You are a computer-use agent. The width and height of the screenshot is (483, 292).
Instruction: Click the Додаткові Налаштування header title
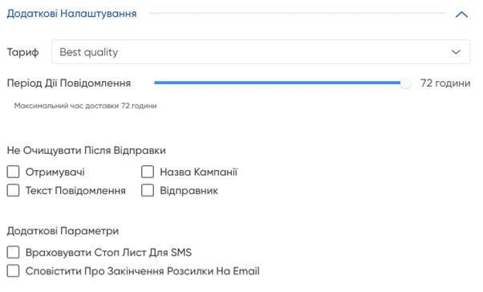(71, 14)
